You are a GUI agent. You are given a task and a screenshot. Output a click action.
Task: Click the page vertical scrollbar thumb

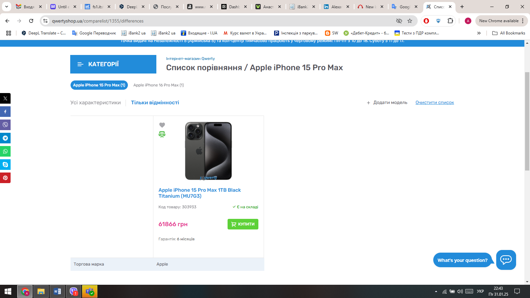point(527,121)
